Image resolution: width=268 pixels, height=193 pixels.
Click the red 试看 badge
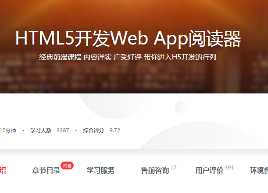coord(67,165)
